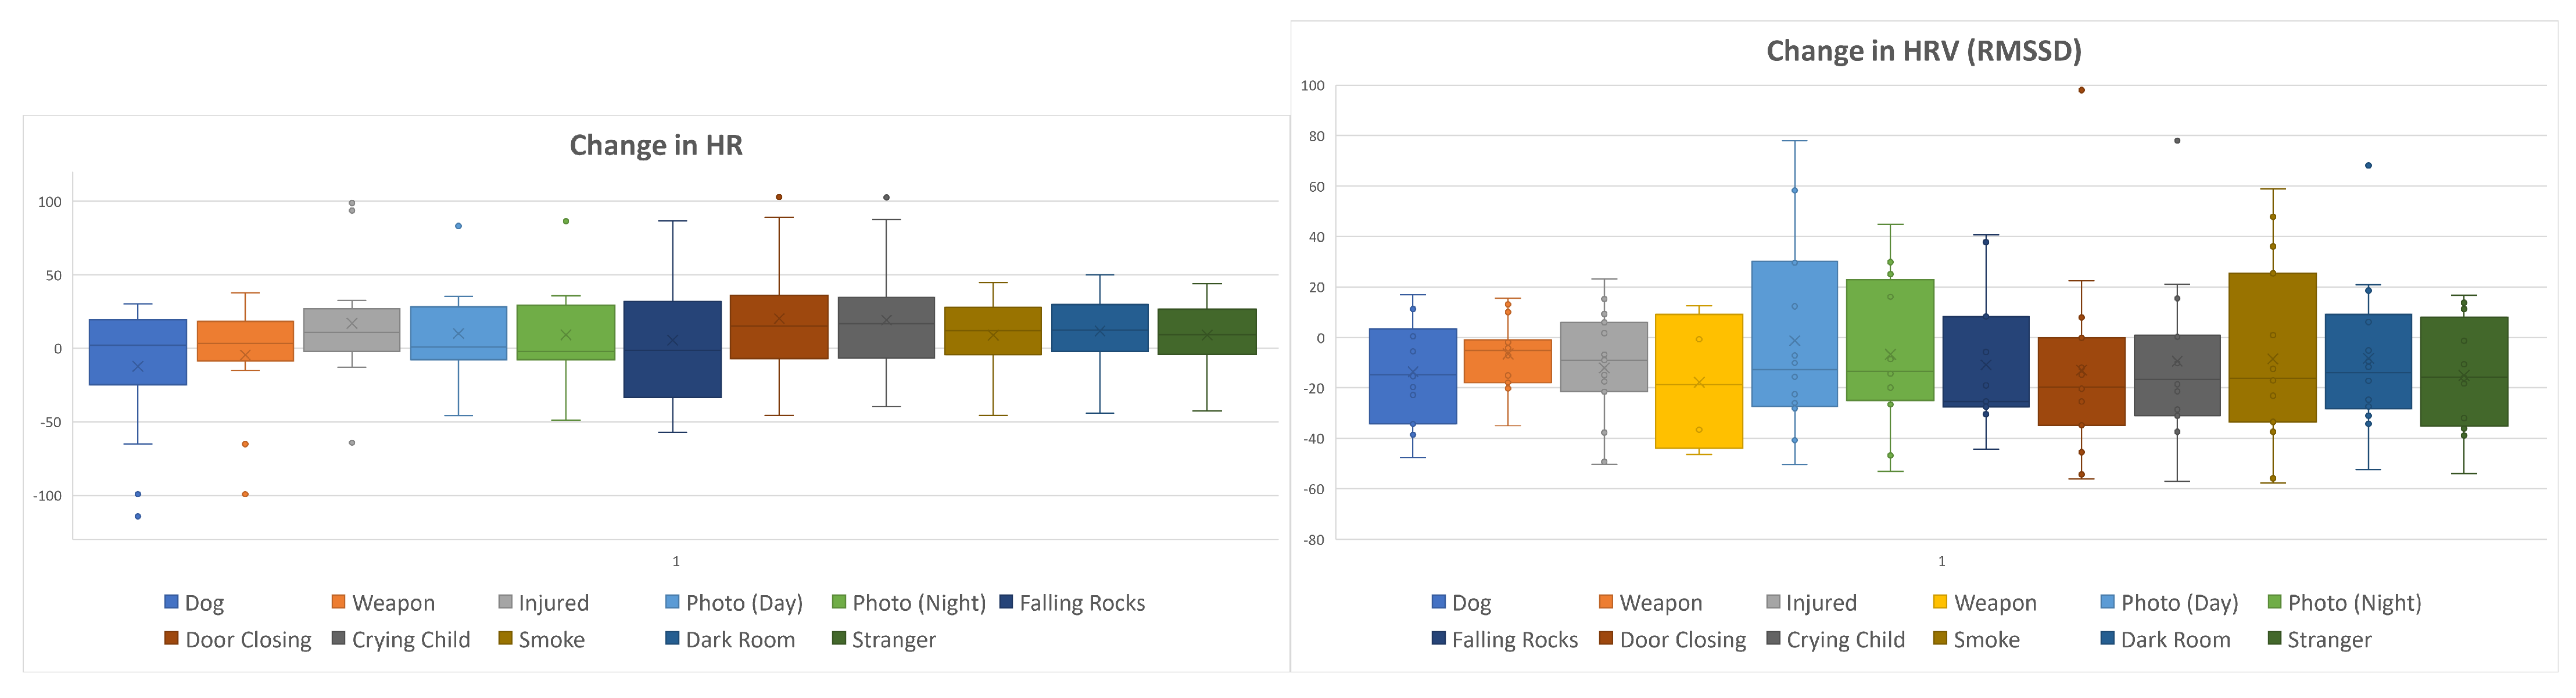Image resolution: width=2576 pixels, height=698 pixels.
Task: Click Photo (Night) legend label in HR chart
Action: (918, 603)
